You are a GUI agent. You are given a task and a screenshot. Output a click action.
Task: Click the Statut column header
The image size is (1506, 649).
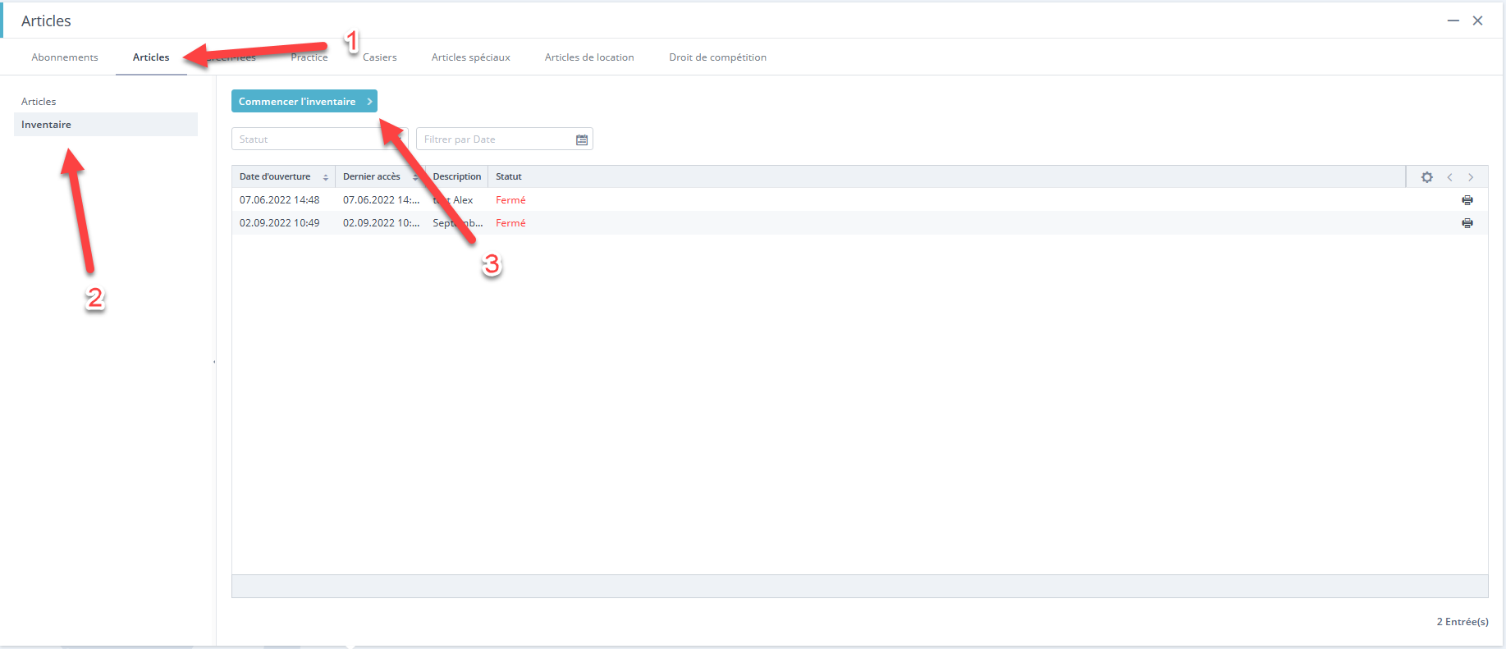[x=509, y=176]
